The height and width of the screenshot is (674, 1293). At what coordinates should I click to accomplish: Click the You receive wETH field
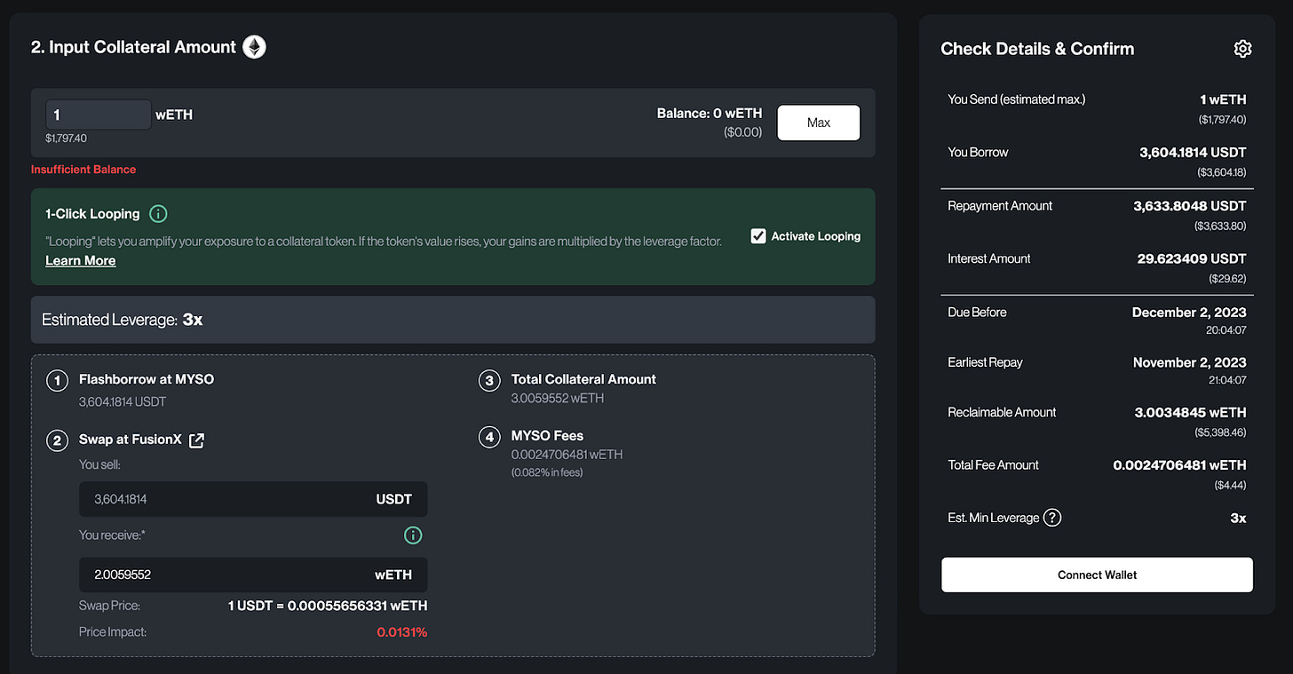pyautogui.click(x=253, y=575)
